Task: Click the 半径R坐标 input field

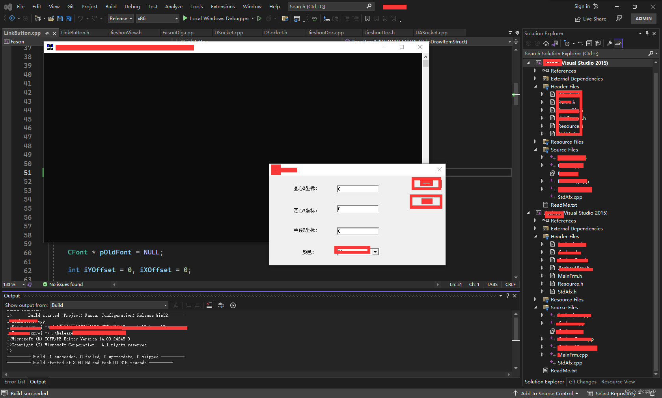Action: (x=358, y=231)
